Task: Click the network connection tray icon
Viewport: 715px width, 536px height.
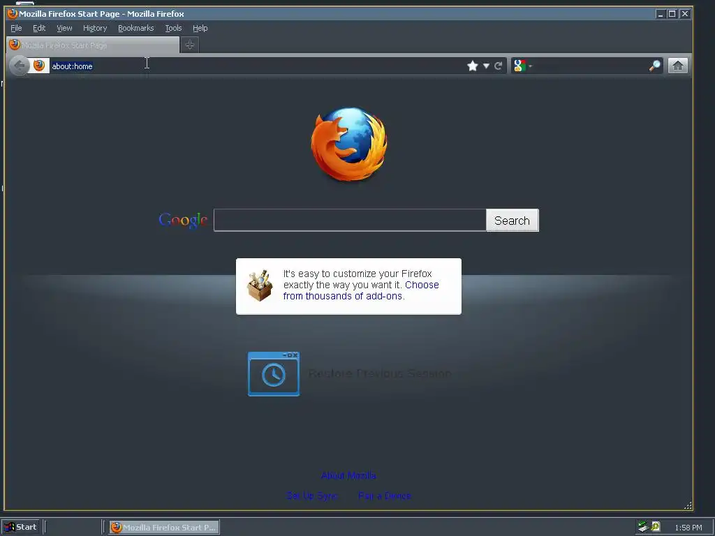Action: point(643,528)
